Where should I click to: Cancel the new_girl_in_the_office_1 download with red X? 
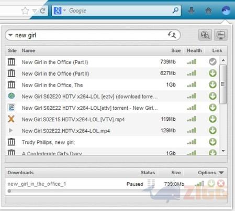coord(221,184)
